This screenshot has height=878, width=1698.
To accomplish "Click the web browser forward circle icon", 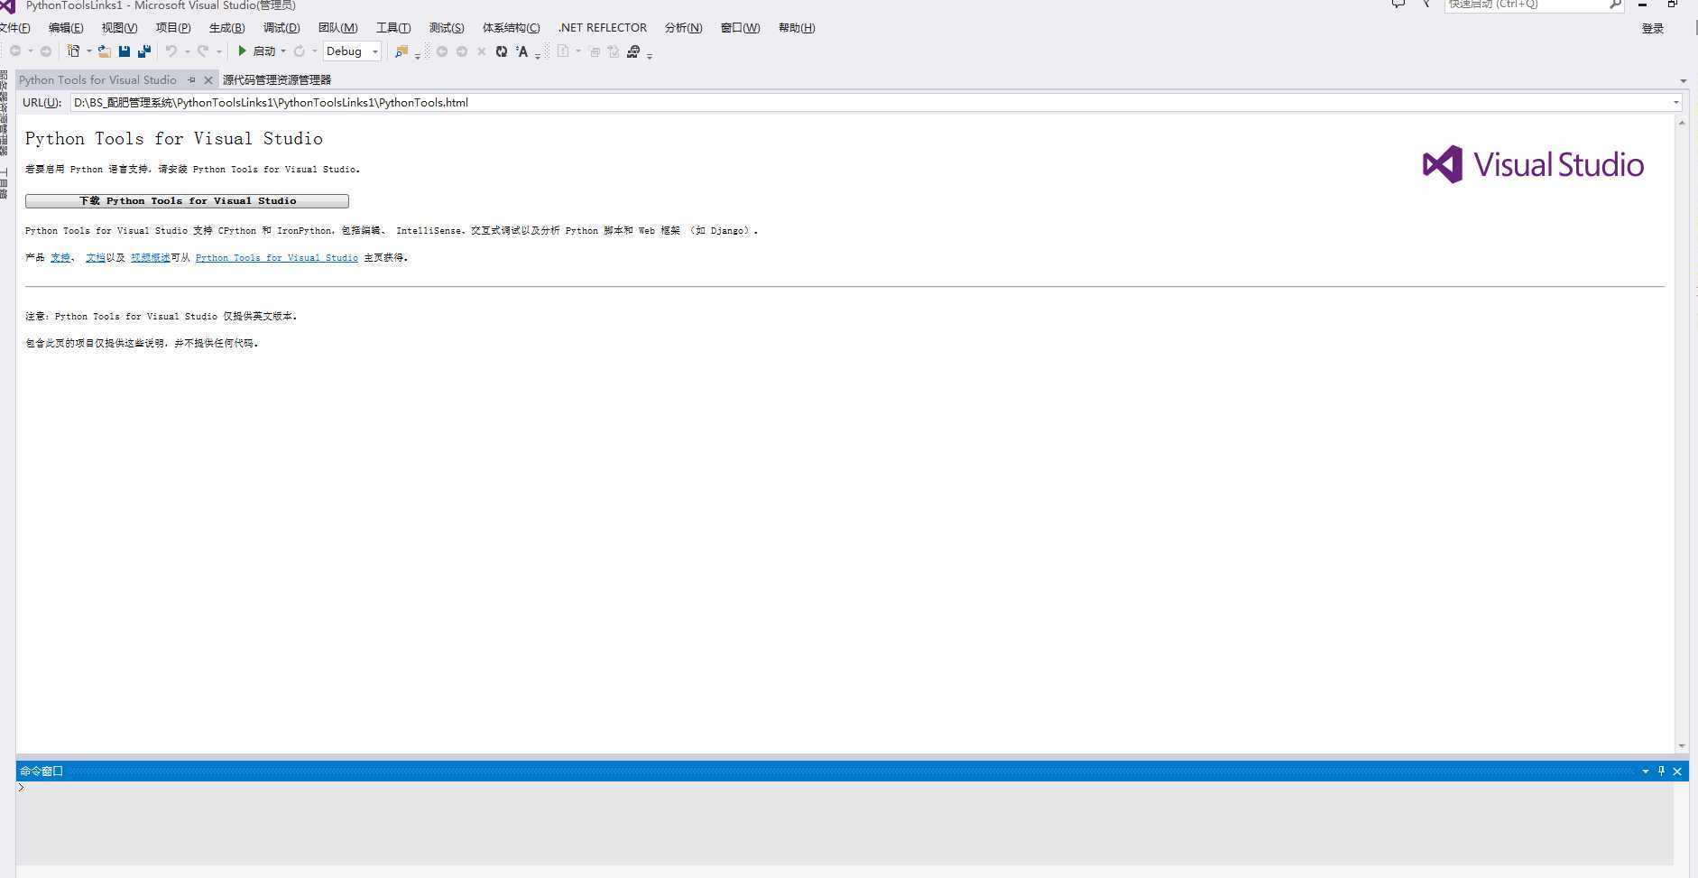I will pyautogui.click(x=462, y=51).
